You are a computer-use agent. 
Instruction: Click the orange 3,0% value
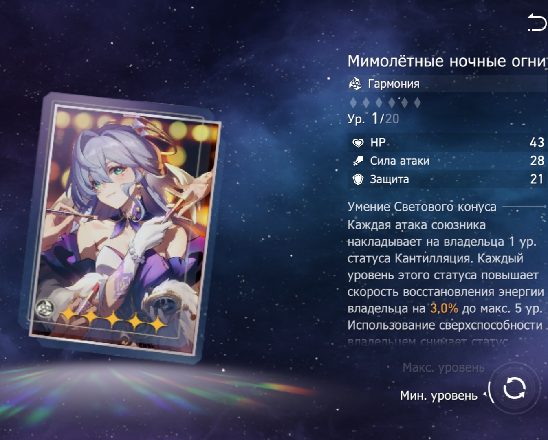(444, 308)
